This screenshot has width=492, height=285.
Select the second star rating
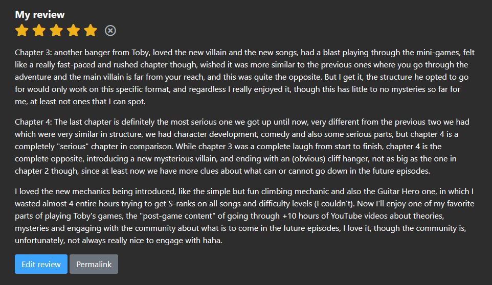pos(39,30)
